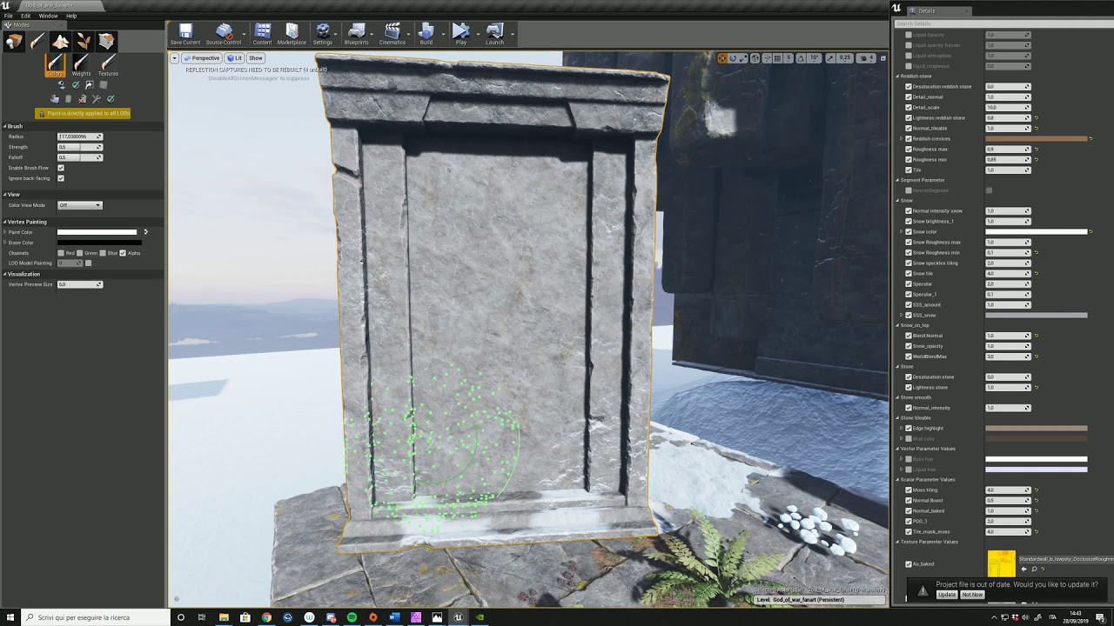The height and width of the screenshot is (626, 1114).
Task: Open the Lit view mode dropdown
Action: [x=235, y=58]
